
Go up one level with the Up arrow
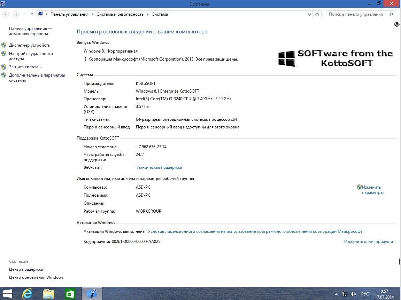(32, 14)
